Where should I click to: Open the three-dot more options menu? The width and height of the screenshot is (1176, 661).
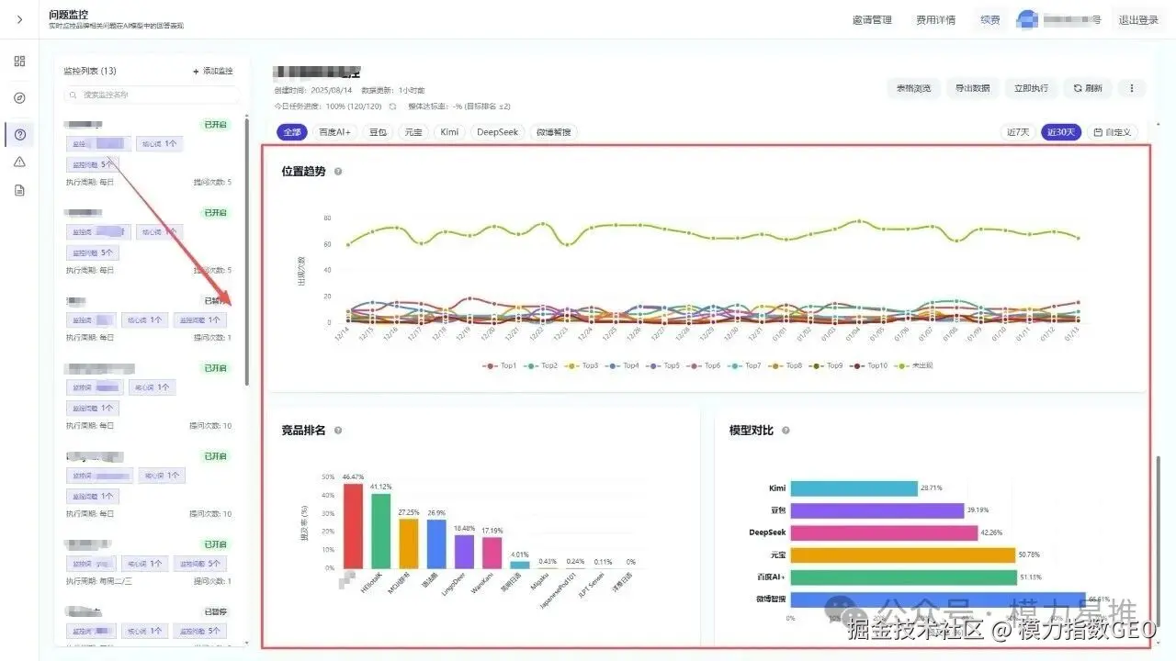pyautogui.click(x=1132, y=88)
